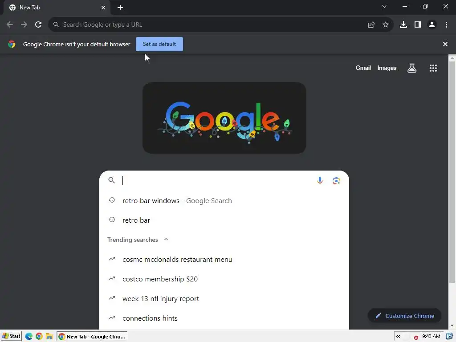Open the Downloads icon in toolbar
This screenshot has width=456, height=342.
click(403, 25)
